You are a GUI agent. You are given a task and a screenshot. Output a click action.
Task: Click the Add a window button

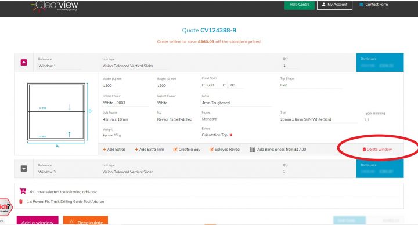coord(37,221)
